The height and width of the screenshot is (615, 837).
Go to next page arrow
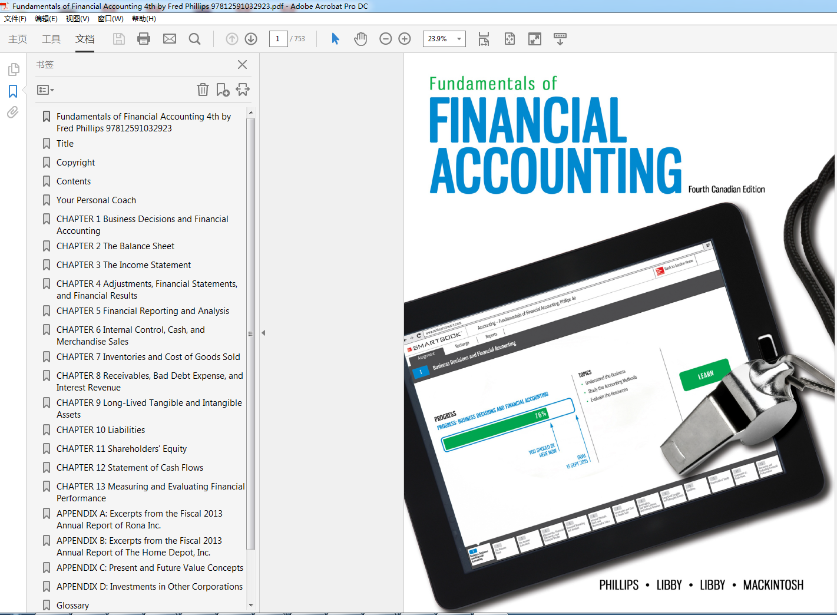[251, 39]
